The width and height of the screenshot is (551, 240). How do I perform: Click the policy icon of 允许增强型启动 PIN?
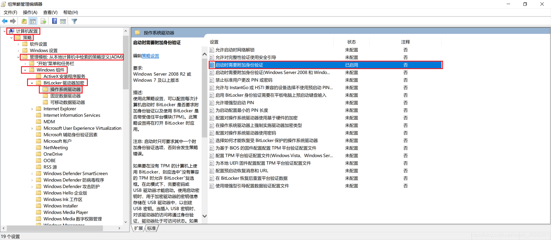212,103
